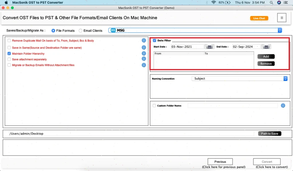The image size is (293, 171).
Task: Click the Wi-Fi icon in menu bar
Action: [x=213, y=3]
